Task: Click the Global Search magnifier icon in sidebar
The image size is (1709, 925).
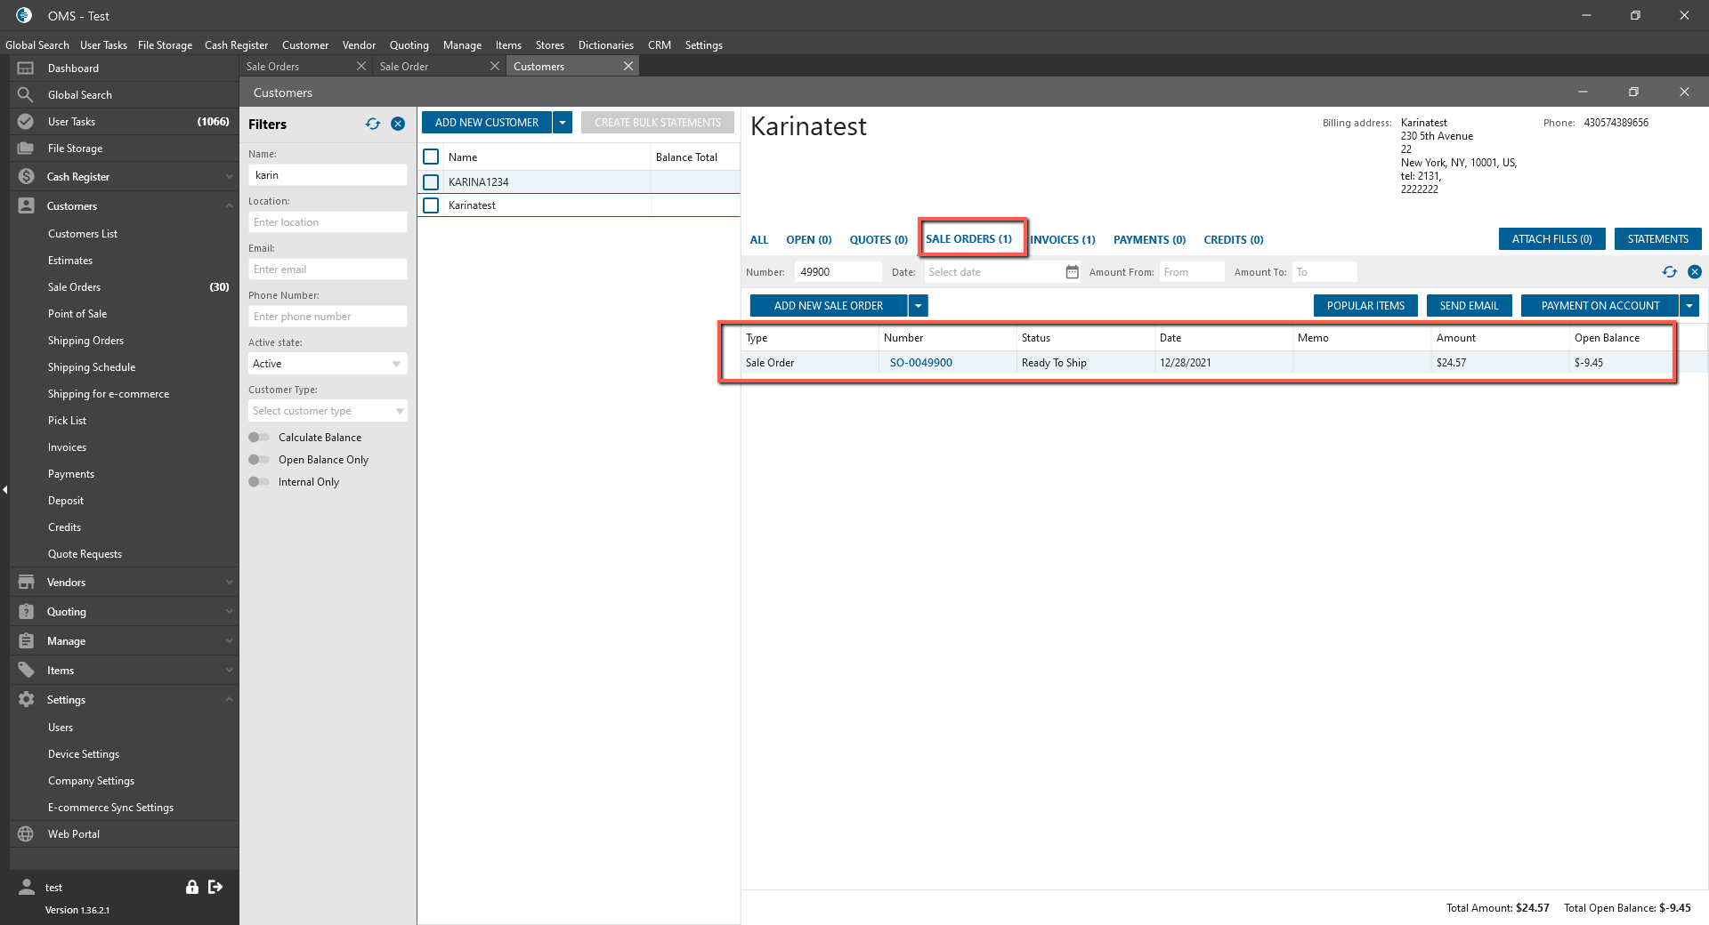Action: click(26, 95)
